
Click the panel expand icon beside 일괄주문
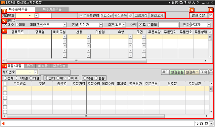coord(211,16)
